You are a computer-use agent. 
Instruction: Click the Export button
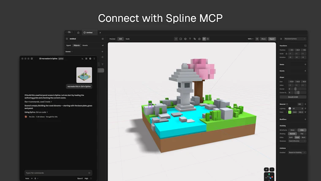point(272,39)
